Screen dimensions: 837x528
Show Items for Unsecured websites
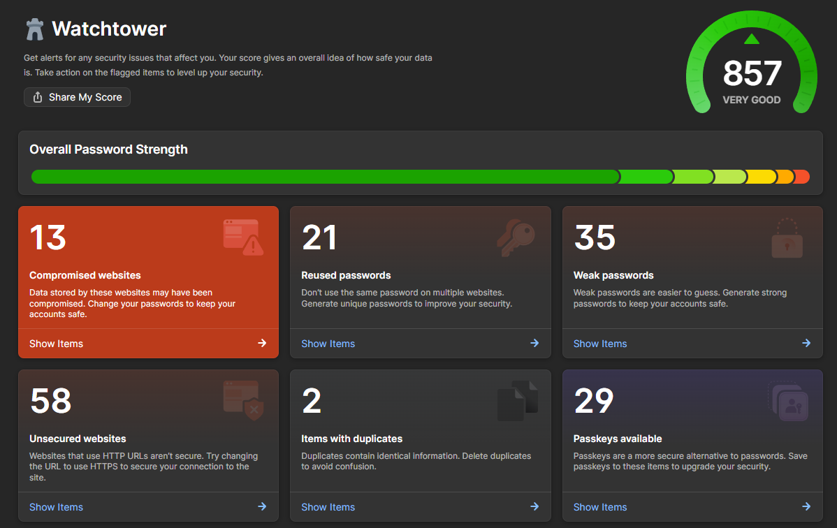(x=56, y=507)
